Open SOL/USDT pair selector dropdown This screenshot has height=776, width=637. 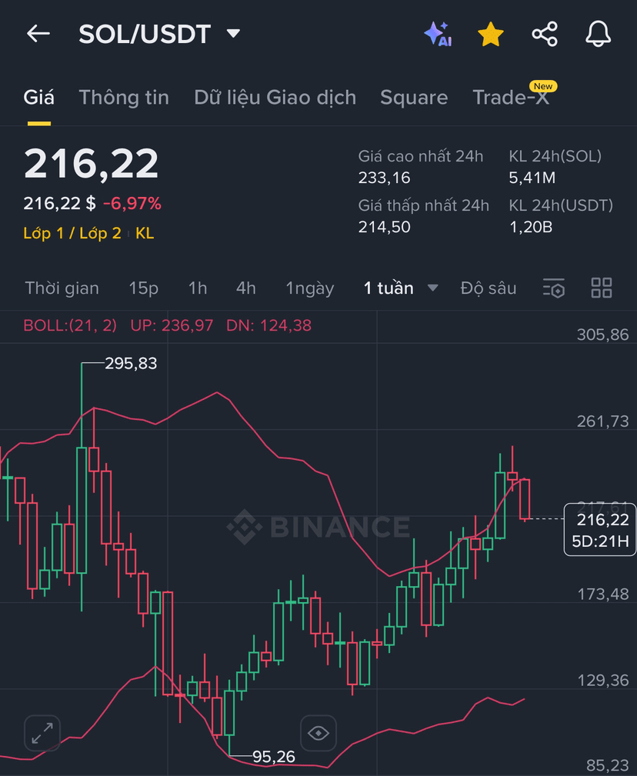(x=234, y=34)
